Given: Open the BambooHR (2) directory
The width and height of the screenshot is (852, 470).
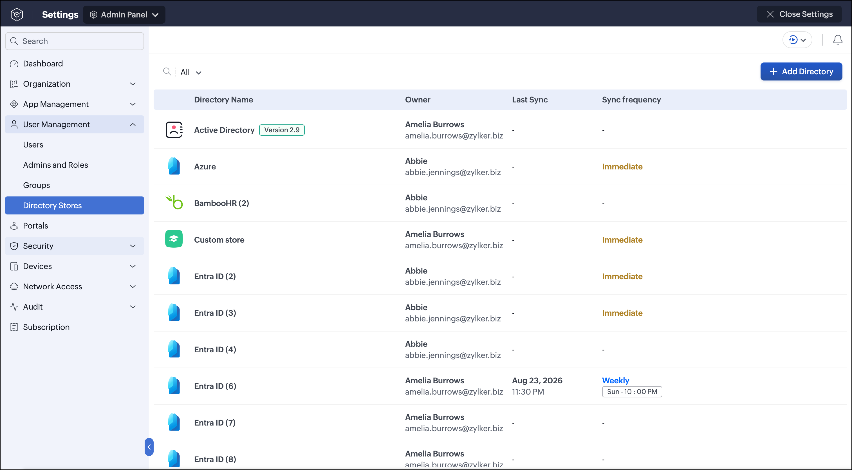Looking at the screenshot, I should (x=222, y=203).
